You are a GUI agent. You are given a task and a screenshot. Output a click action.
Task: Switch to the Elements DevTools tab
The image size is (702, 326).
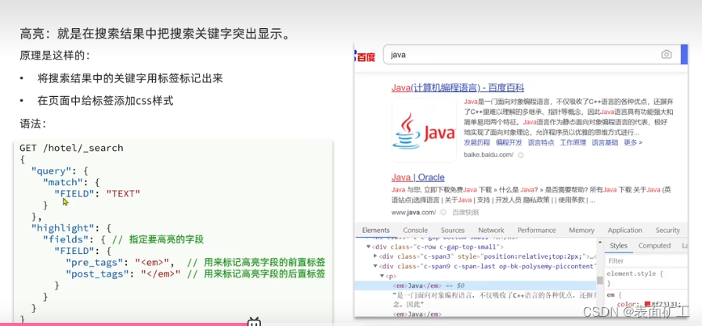[375, 231]
